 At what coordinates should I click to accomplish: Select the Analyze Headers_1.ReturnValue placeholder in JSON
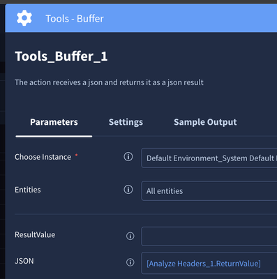[204, 264]
